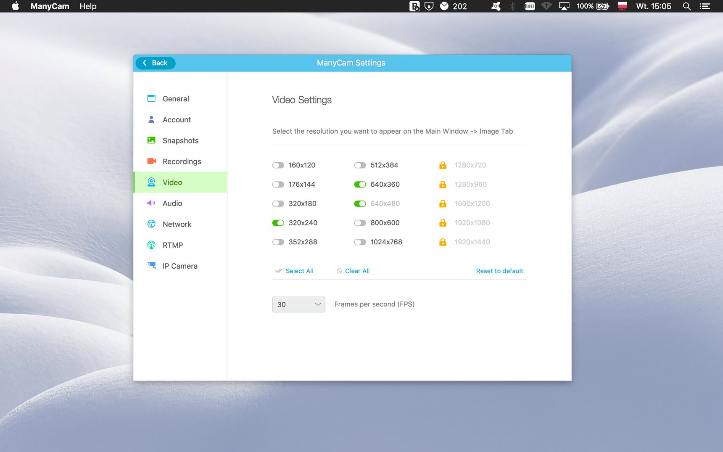This screenshot has width=723, height=452.
Task: Click the RTMP broadcast icon
Action: pos(151,245)
